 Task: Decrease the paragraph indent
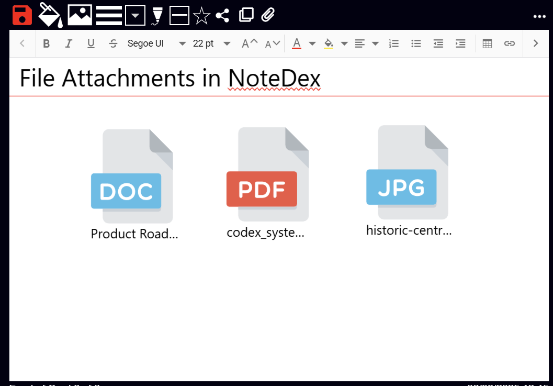pos(438,43)
